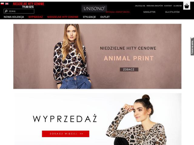Open the Outlet menu item
This screenshot has width=194, height=145.
105,17
